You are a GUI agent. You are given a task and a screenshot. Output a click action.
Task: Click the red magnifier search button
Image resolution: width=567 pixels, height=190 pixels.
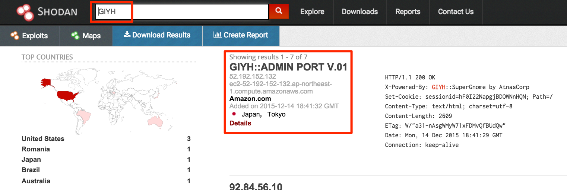click(x=279, y=12)
